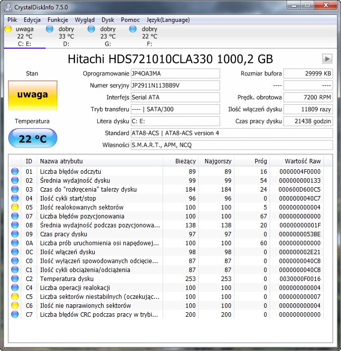Click the 22 °C temperature indicator
The height and width of the screenshot is (351, 341).
[33, 138]
